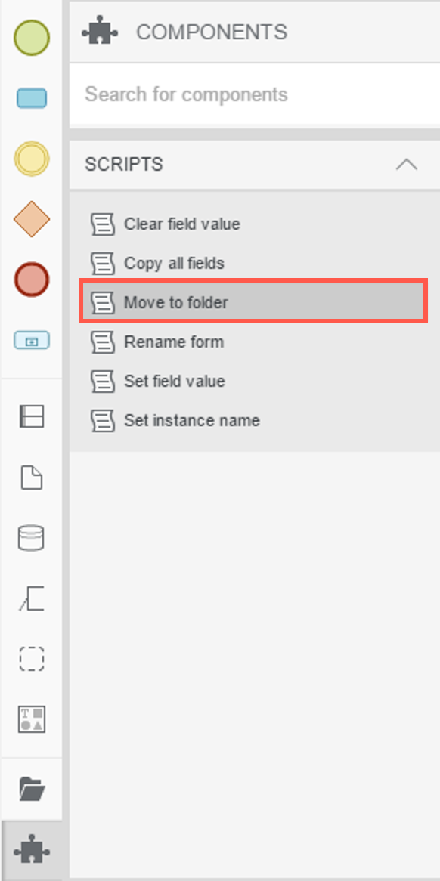
Task: Open the shapes and text stencil icon
Action: tap(32, 719)
